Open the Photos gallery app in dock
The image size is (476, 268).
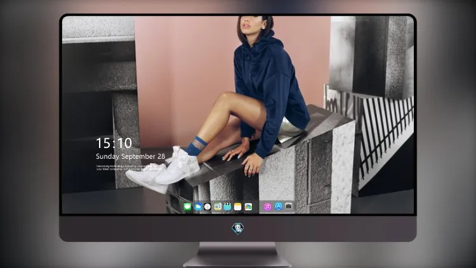(248, 207)
